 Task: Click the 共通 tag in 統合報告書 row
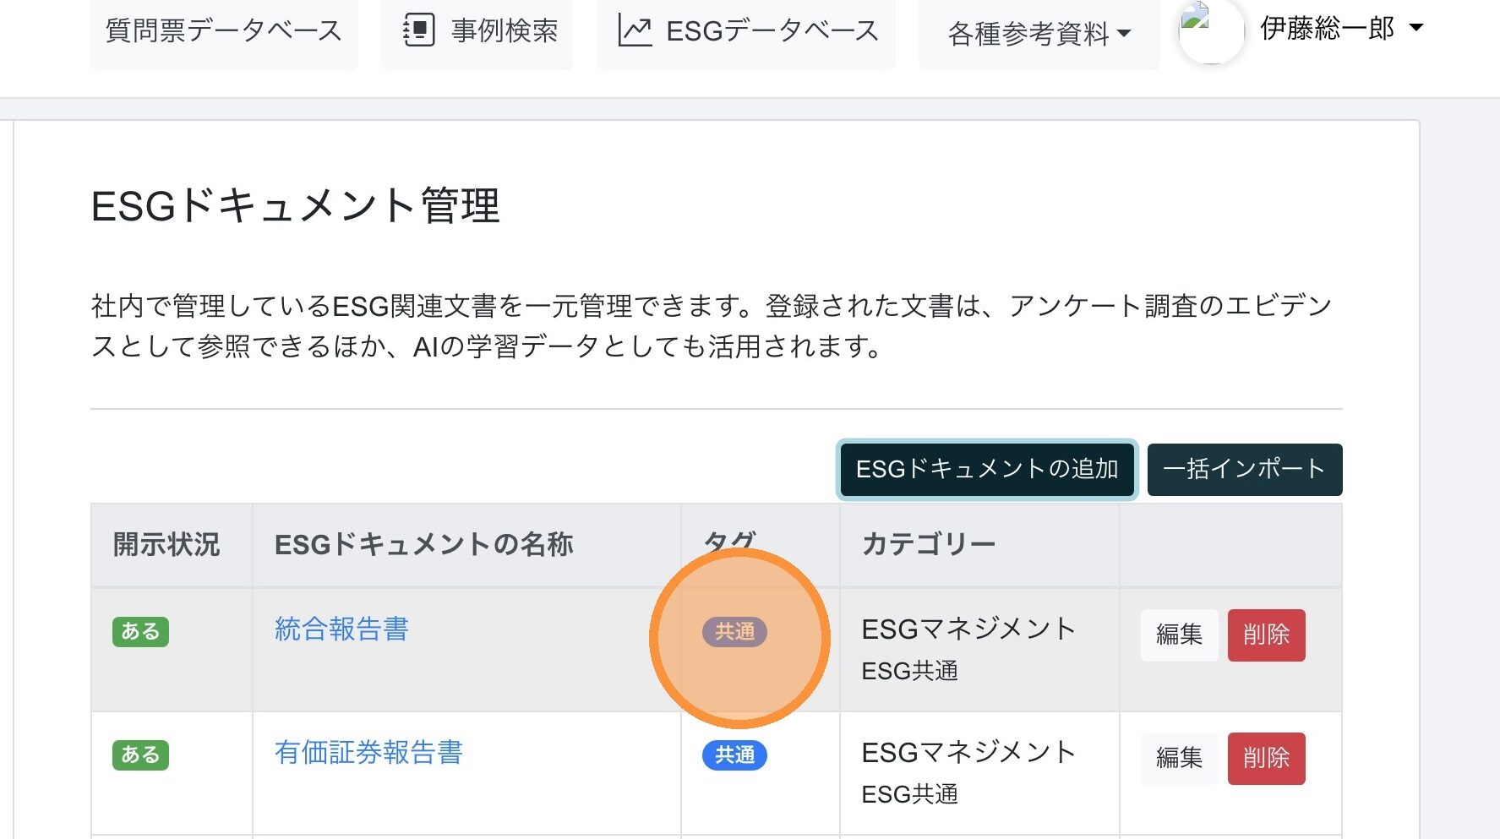734,631
